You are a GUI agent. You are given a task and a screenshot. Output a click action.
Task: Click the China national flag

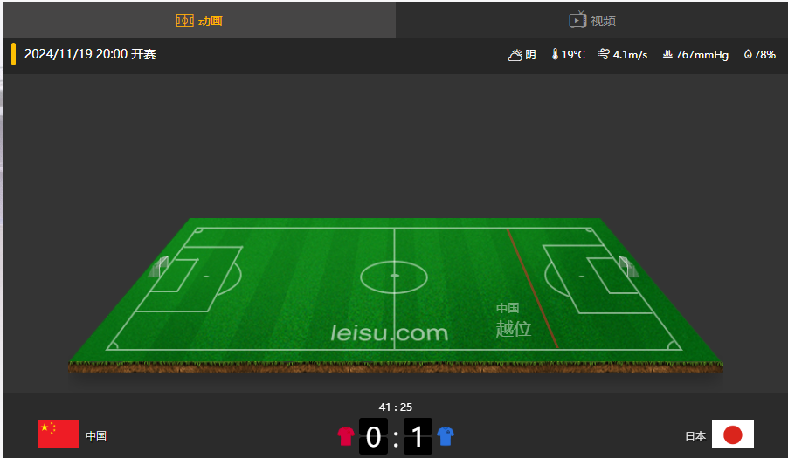pos(59,434)
